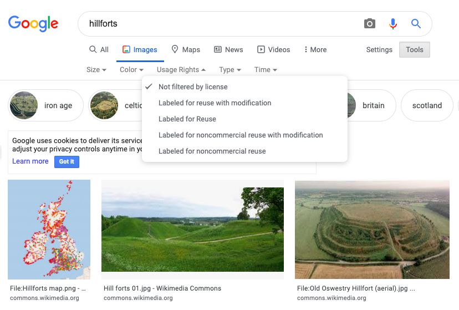Screen dimensions: 459x310
Task: Select Labeled for noncommercial reuse
Action: click(212, 151)
